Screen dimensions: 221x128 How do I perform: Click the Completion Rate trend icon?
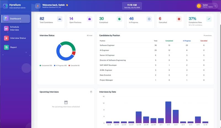[x=209, y=19]
